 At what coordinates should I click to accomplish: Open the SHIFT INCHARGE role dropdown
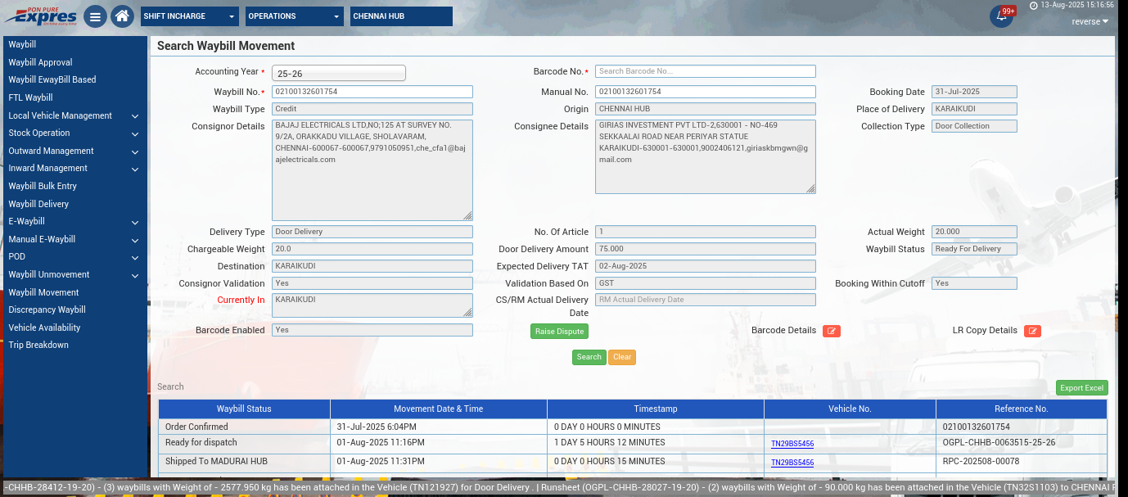190,16
